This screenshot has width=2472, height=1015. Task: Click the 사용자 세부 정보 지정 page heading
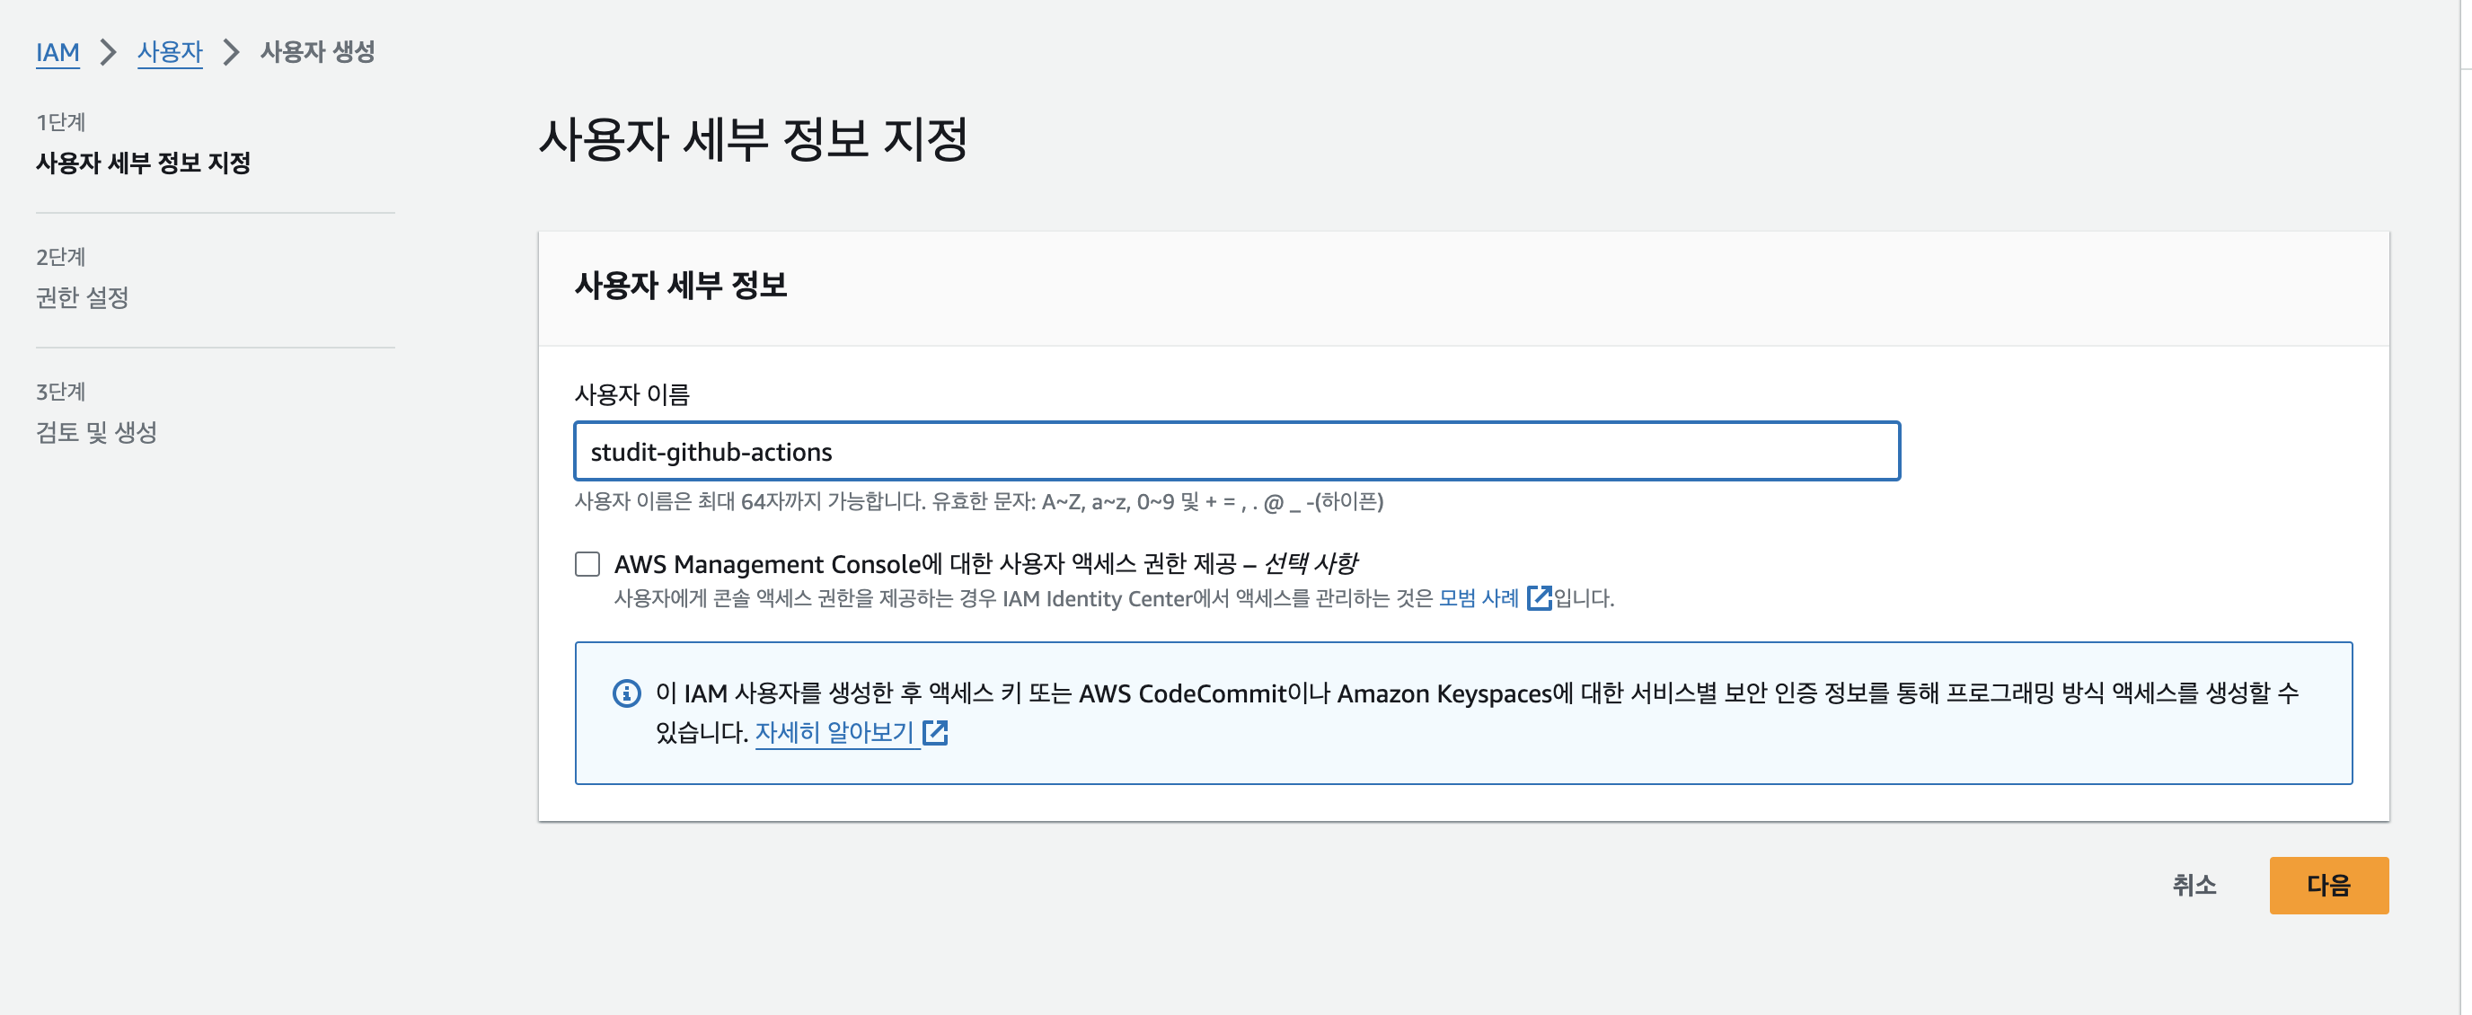(x=754, y=140)
